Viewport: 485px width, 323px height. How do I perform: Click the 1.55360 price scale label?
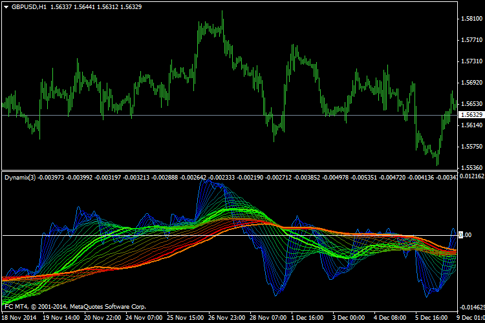[471, 168]
